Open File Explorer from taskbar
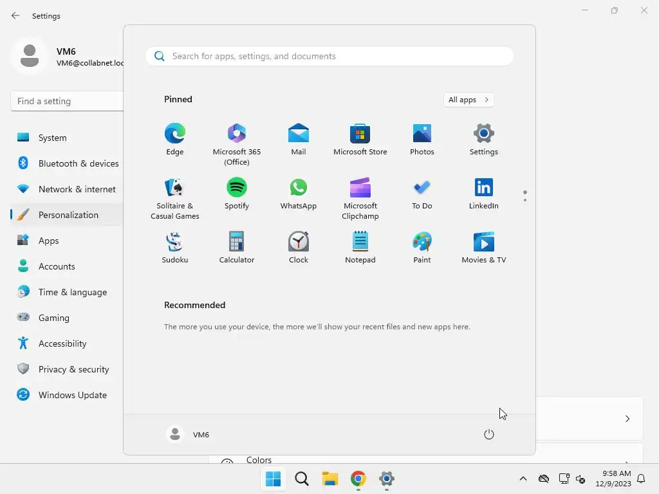Screen dimensions: 659x494 330,479
